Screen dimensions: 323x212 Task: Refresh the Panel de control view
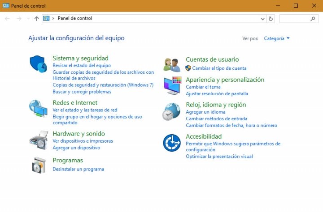[271, 19]
